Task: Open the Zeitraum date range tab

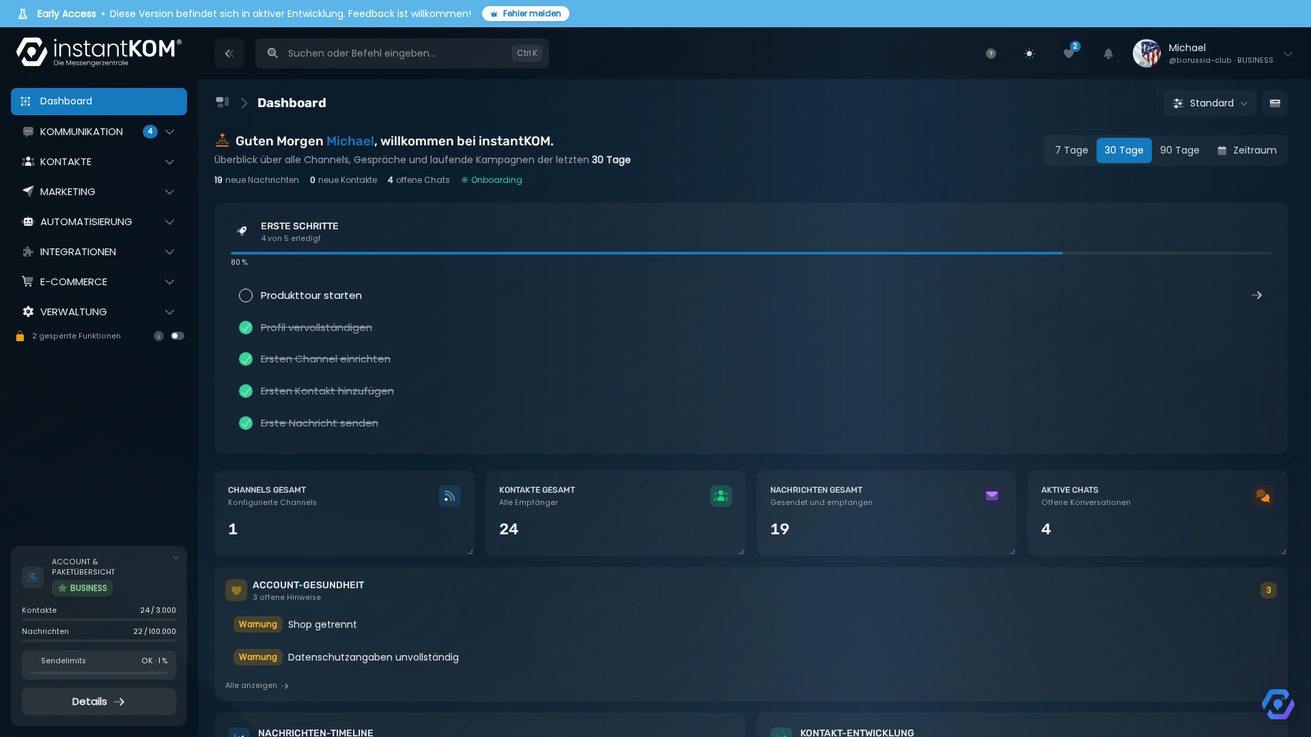Action: pos(1247,150)
